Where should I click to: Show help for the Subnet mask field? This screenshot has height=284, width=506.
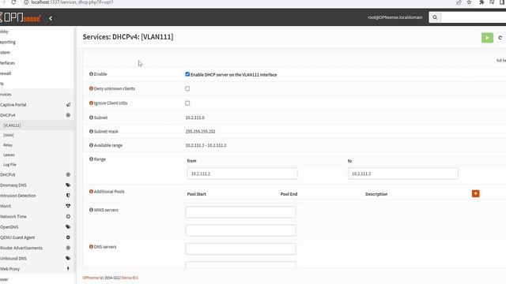[91, 132]
